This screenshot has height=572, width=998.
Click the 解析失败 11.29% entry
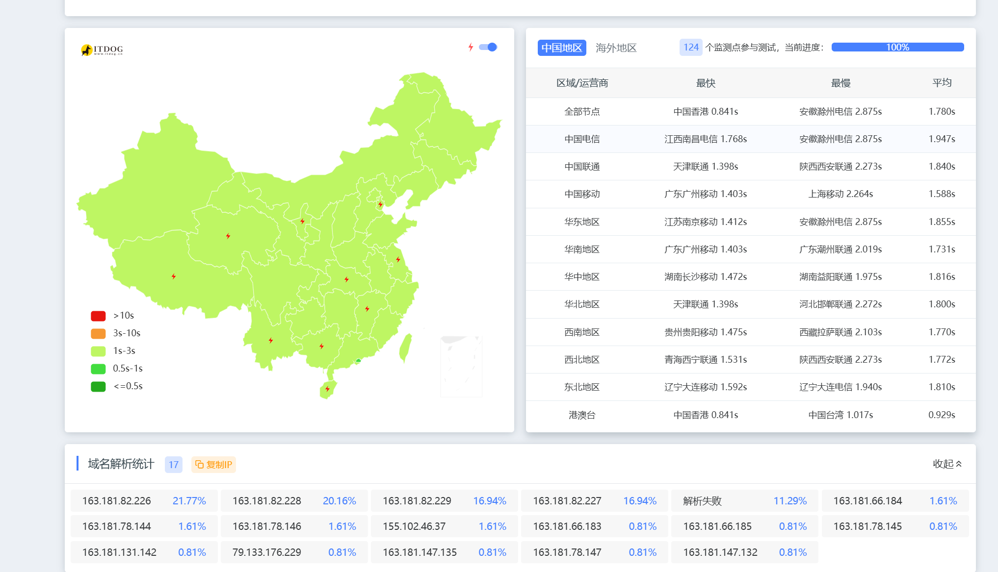coord(744,500)
